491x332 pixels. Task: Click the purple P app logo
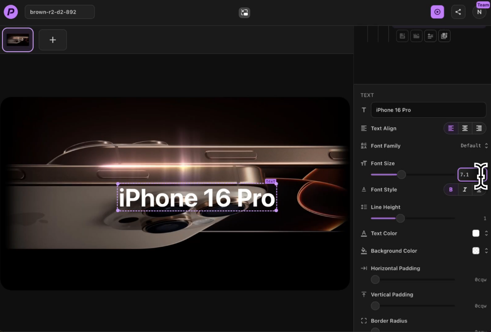coord(11,12)
